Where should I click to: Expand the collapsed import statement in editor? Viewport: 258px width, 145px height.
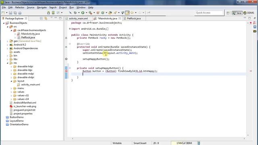[70, 29]
